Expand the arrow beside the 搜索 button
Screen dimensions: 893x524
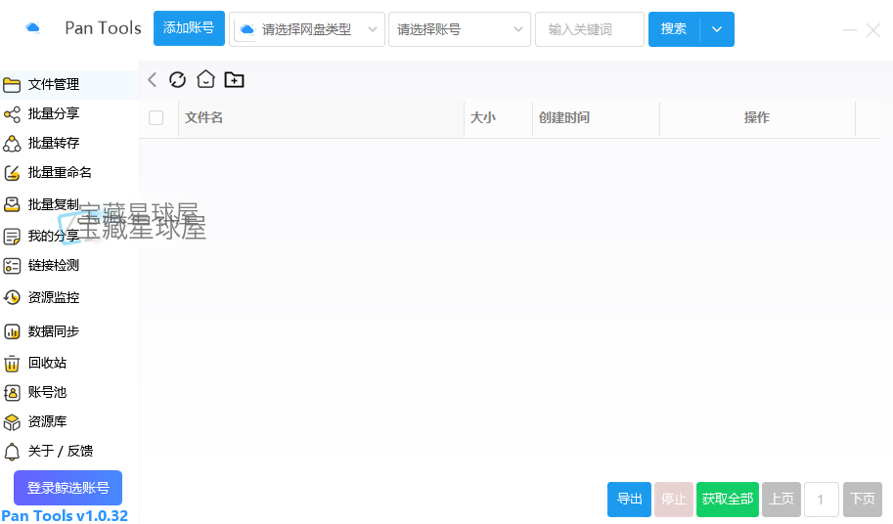click(x=717, y=29)
